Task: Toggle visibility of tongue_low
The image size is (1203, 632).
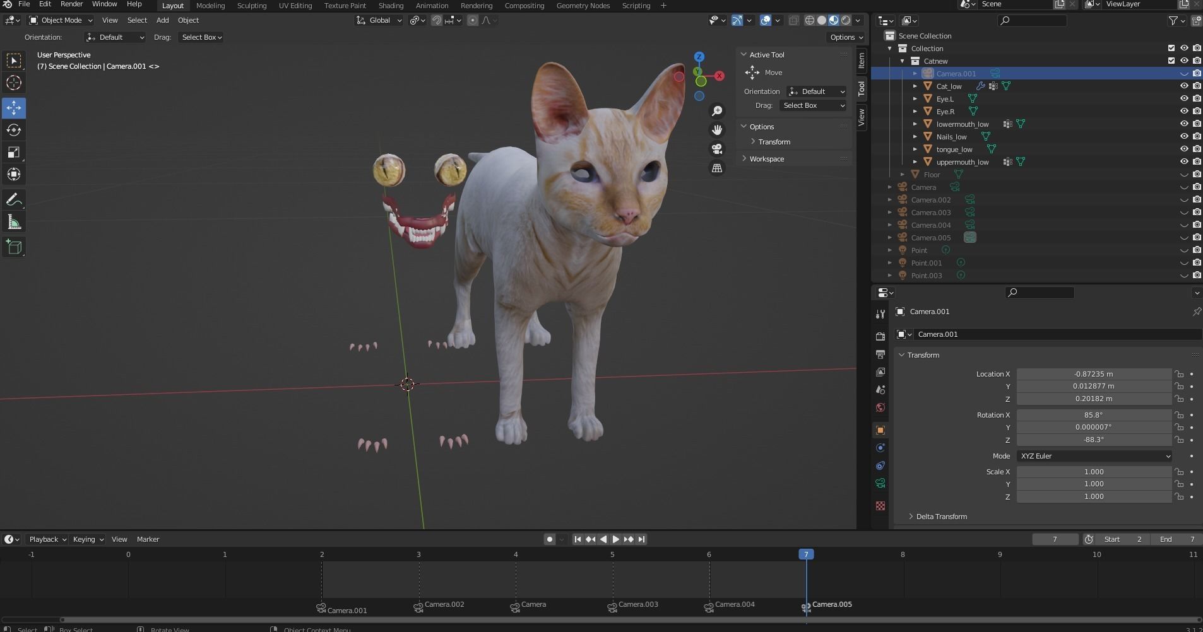Action: pos(1184,149)
